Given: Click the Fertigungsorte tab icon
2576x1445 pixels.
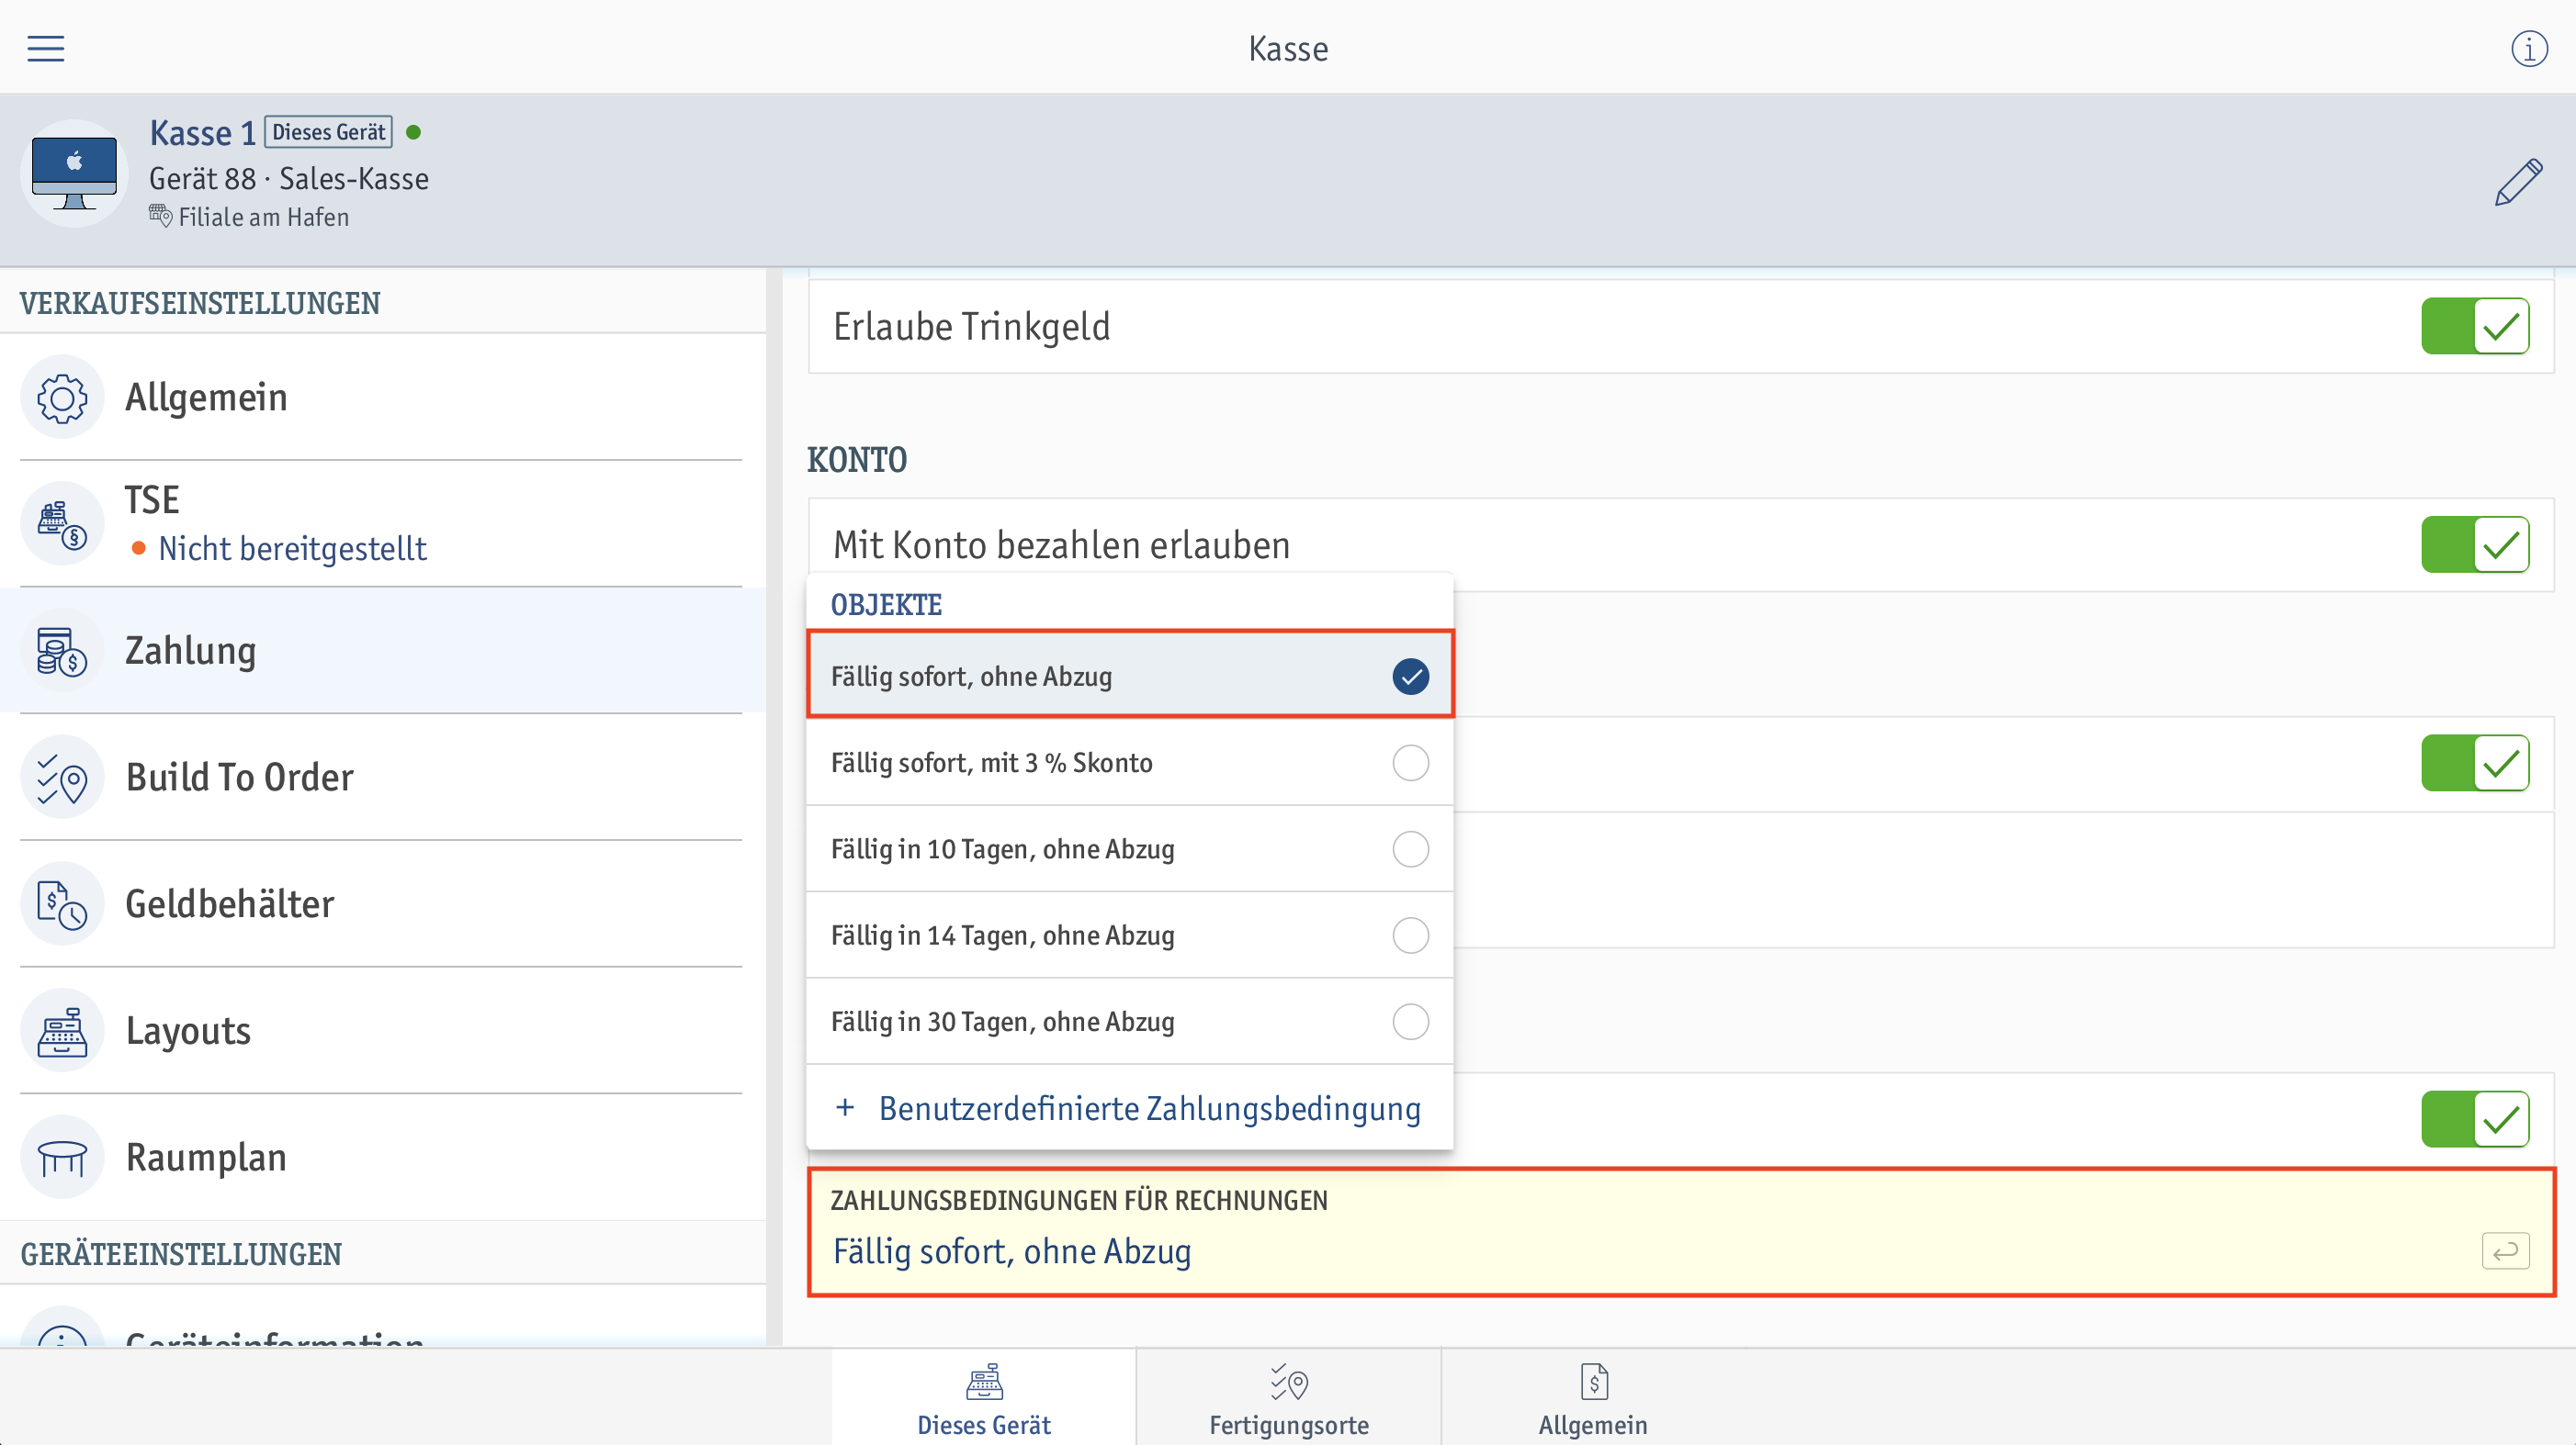Looking at the screenshot, I should pyautogui.click(x=1289, y=1382).
